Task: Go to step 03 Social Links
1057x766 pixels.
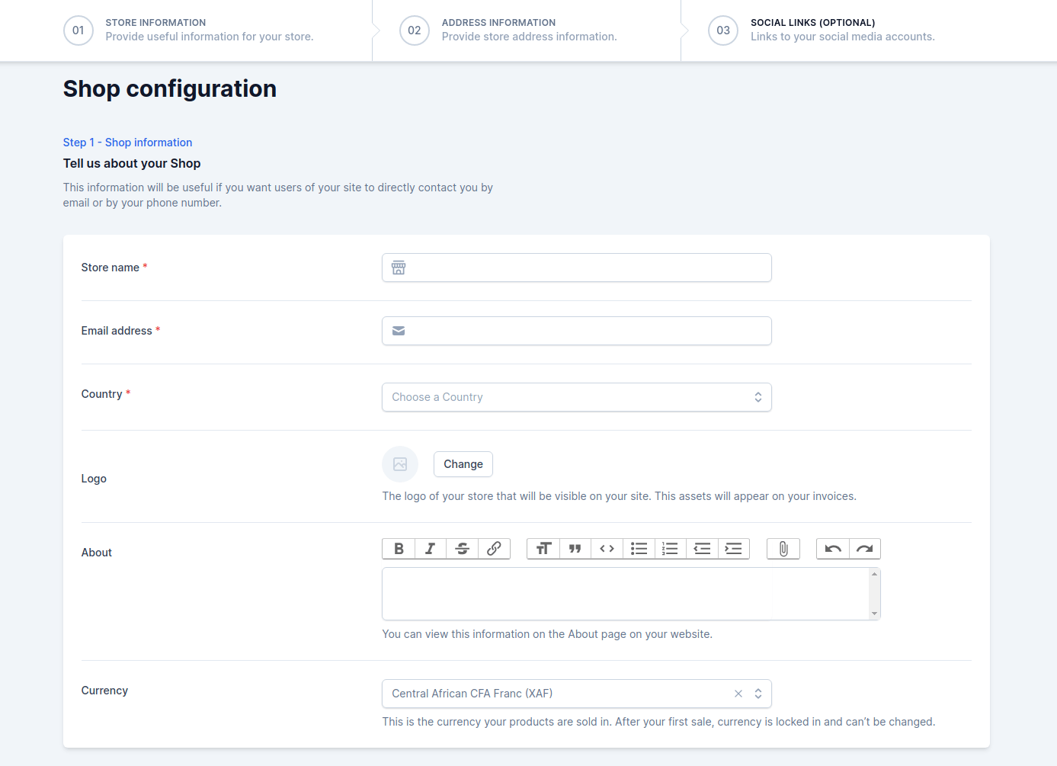Action: (x=822, y=30)
